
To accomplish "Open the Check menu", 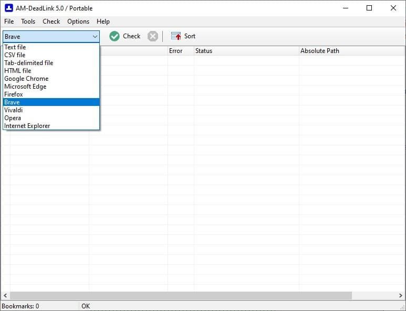I will click(51, 22).
